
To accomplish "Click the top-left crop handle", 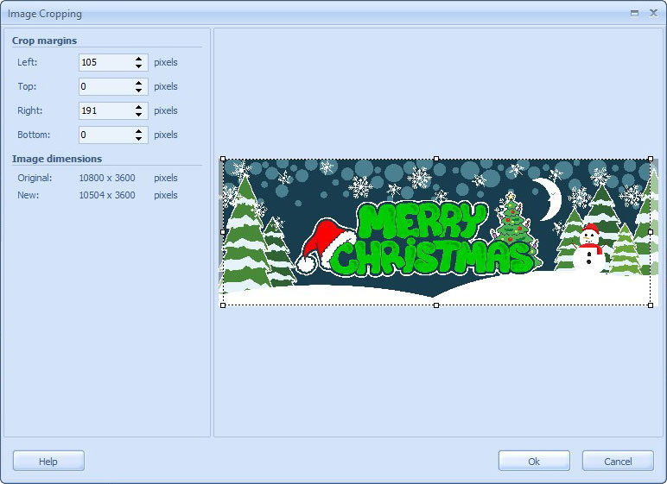I will pos(223,159).
